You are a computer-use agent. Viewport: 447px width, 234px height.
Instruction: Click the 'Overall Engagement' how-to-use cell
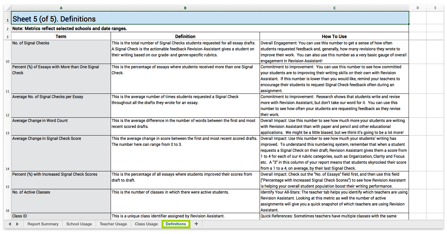[x=334, y=52]
